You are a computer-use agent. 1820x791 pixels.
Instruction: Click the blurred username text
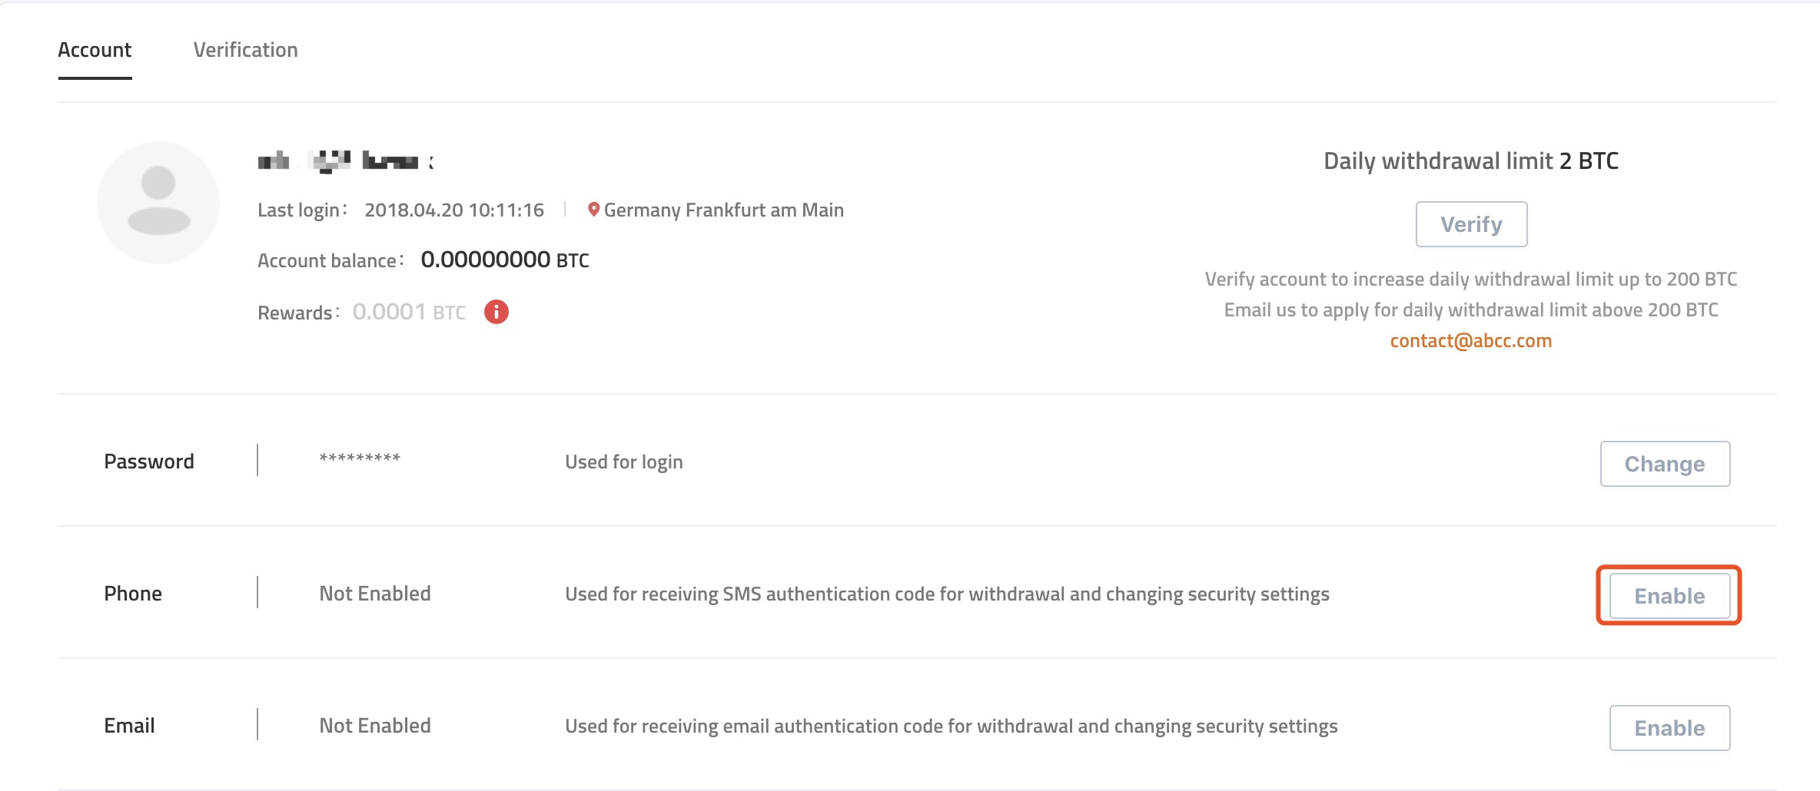[345, 161]
